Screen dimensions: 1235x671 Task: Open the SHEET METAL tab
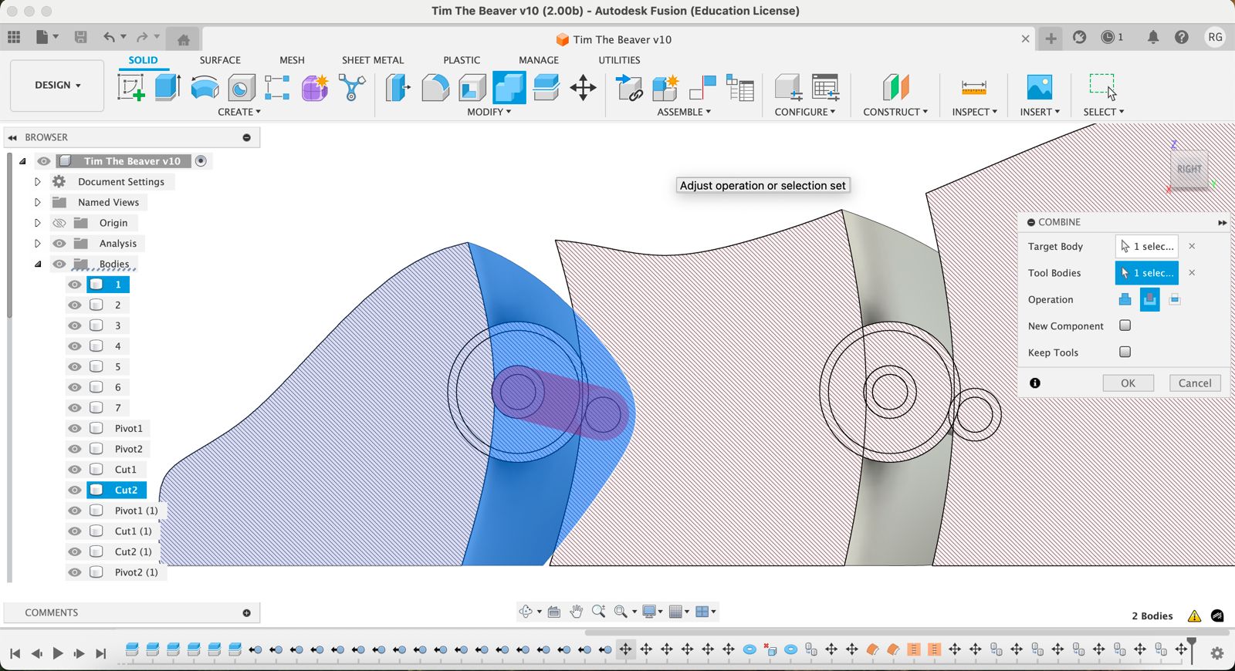[372, 60]
